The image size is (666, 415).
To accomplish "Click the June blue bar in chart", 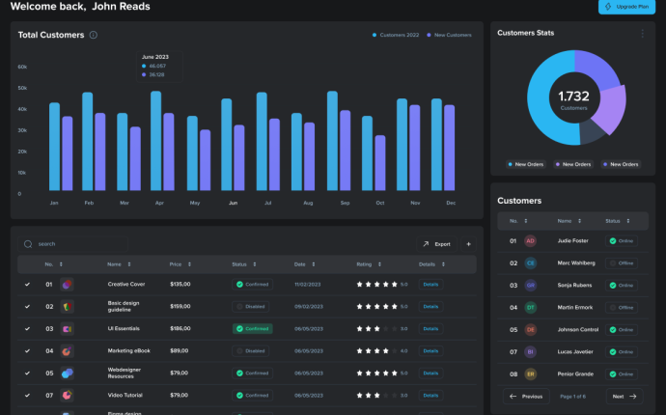I will coord(227,145).
